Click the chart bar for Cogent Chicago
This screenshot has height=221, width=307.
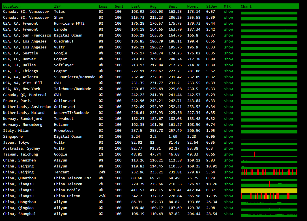(269, 72)
